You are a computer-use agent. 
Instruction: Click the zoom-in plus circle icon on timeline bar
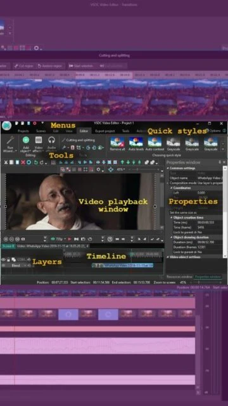pos(6,239)
